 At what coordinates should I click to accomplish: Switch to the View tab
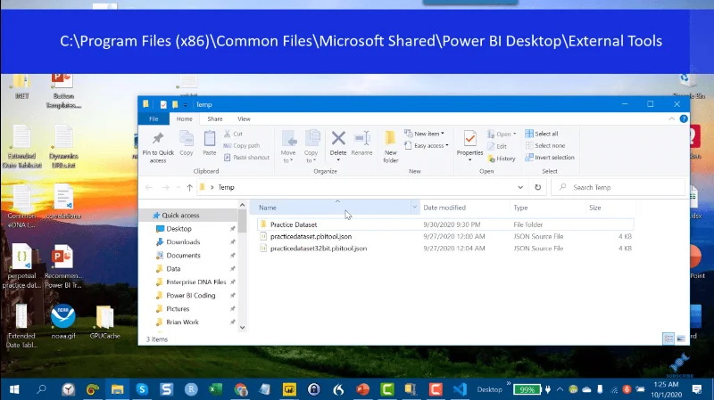point(244,118)
